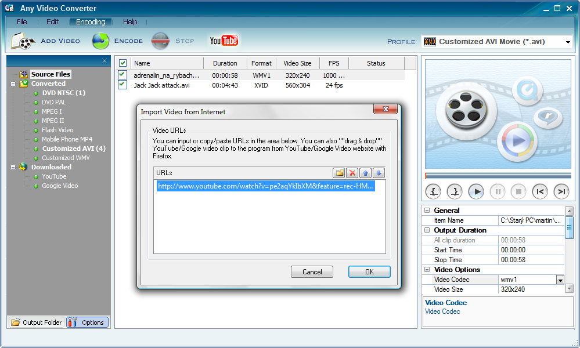Sort by Duration column header
Screen dimensions: 580x348
[225, 63]
